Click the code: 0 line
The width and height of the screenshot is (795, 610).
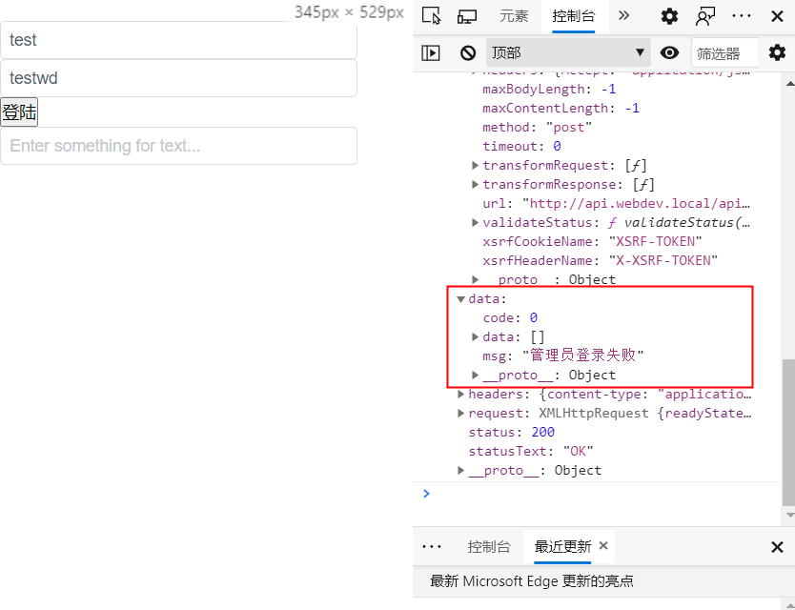click(510, 318)
